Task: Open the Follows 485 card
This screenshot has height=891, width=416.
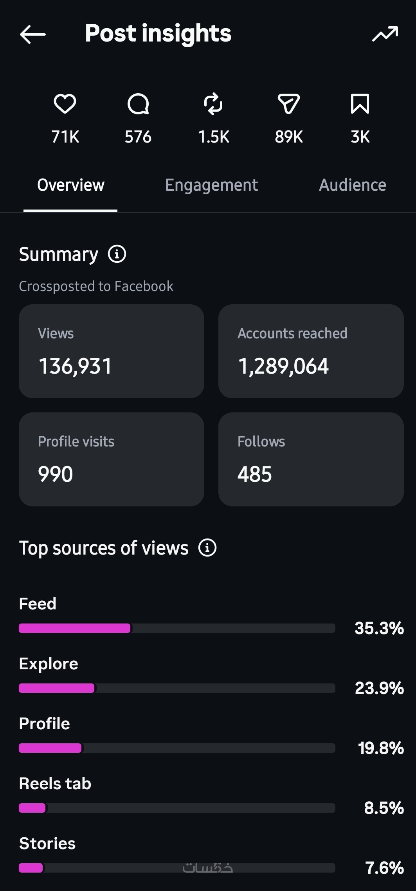Action: (311, 459)
